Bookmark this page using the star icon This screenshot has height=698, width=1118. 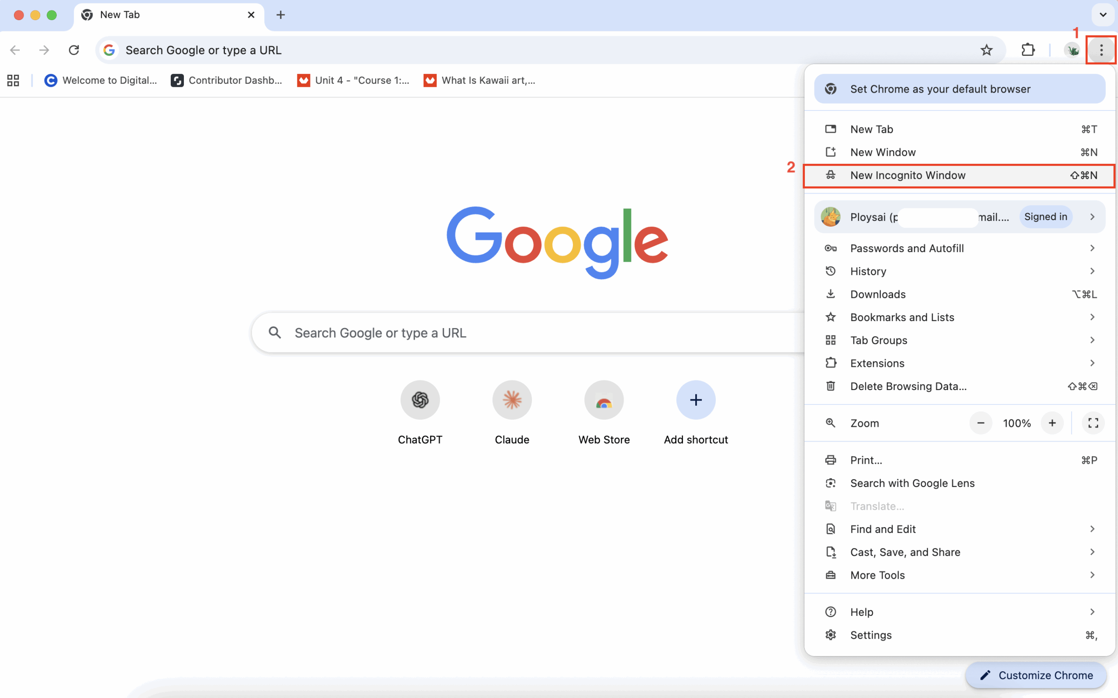(987, 50)
